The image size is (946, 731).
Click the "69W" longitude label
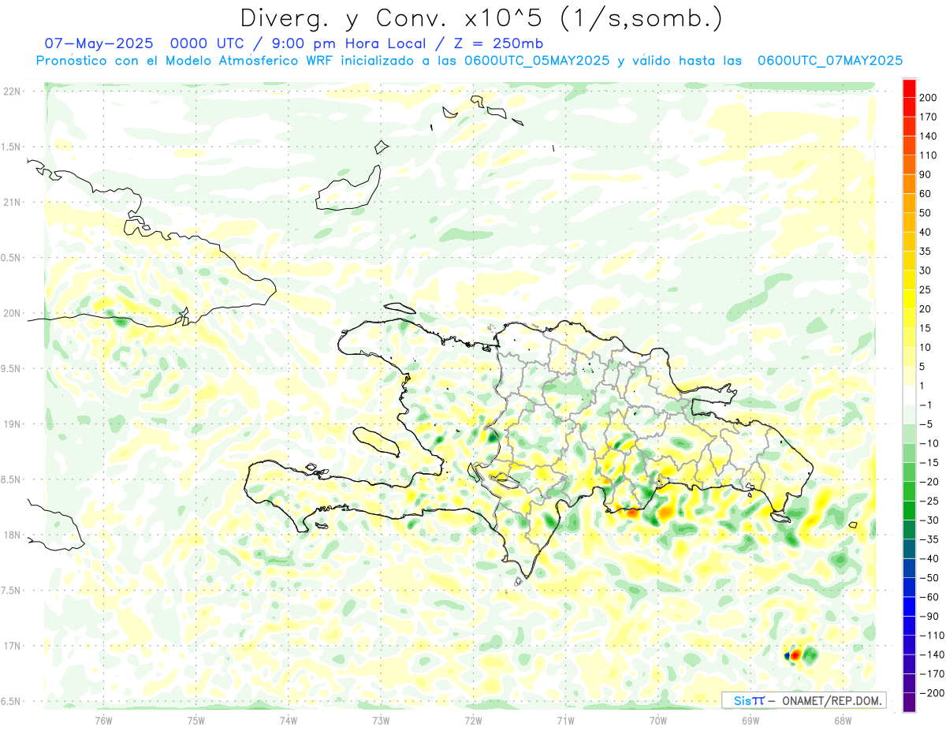750,719
